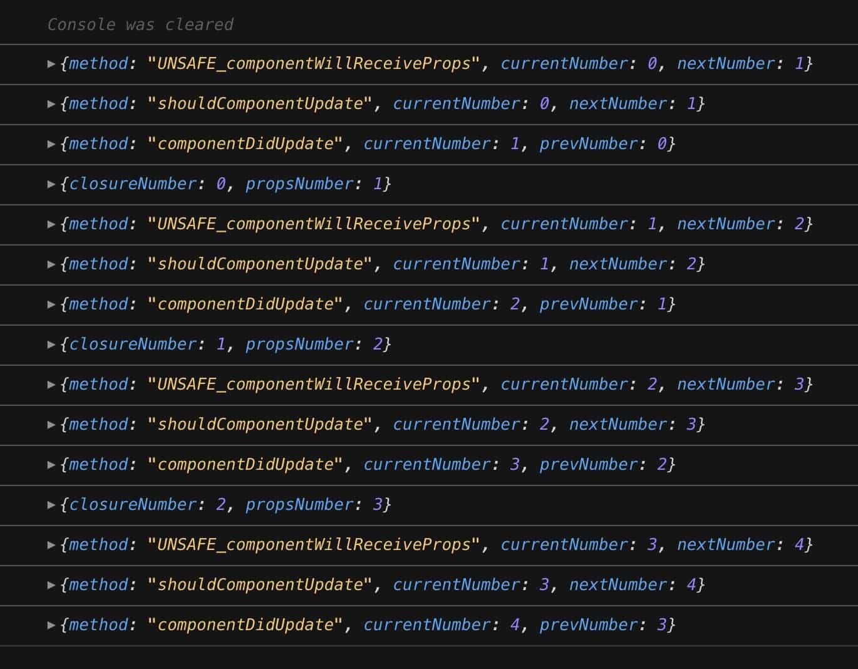The height and width of the screenshot is (669, 858).
Task: Expand the shouldComponentUpdate entry with nextNumber 1
Action: click(x=51, y=105)
